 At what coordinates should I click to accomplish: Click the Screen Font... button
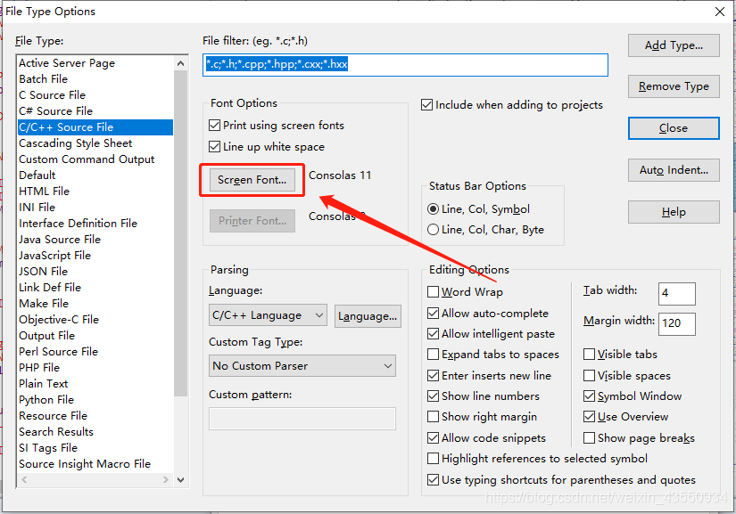[x=252, y=180]
